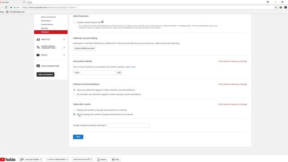This screenshot has height=162, width=288.
Task: Click the Chrome user profile icon
Action: 268,2
